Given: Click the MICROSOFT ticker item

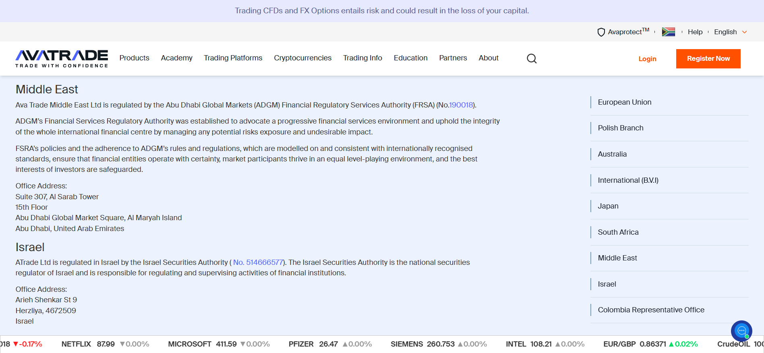Looking at the screenshot, I should (219, 344).
